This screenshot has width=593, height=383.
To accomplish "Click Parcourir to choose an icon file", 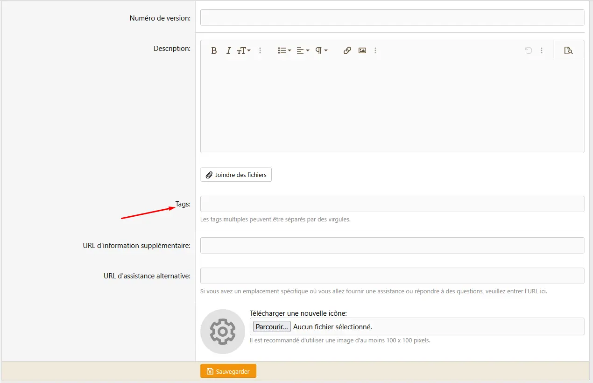I will tap(272, 327).
